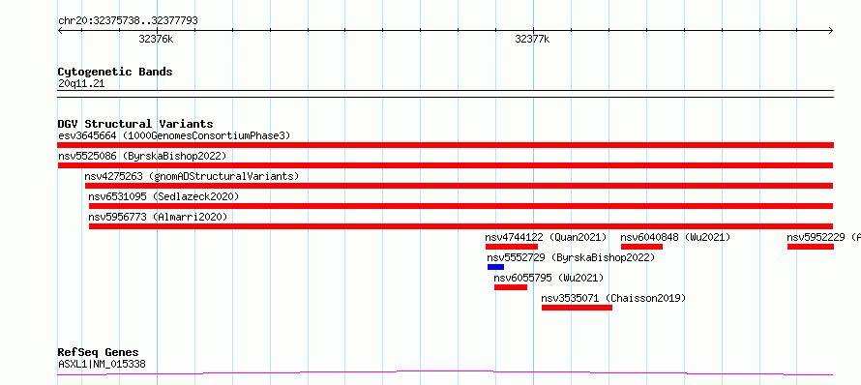Select the nsv5952229 variant bar
Image resolution: width=861 pixels, height=385 pixels.
pos(811,247)
